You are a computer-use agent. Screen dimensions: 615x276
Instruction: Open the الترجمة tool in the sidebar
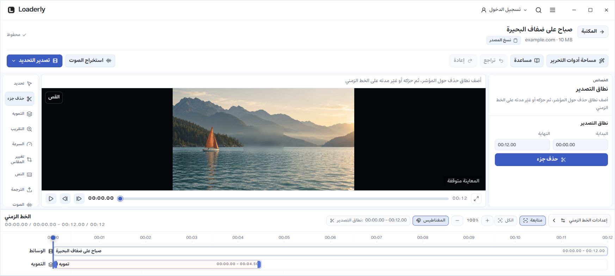(20, 190)
